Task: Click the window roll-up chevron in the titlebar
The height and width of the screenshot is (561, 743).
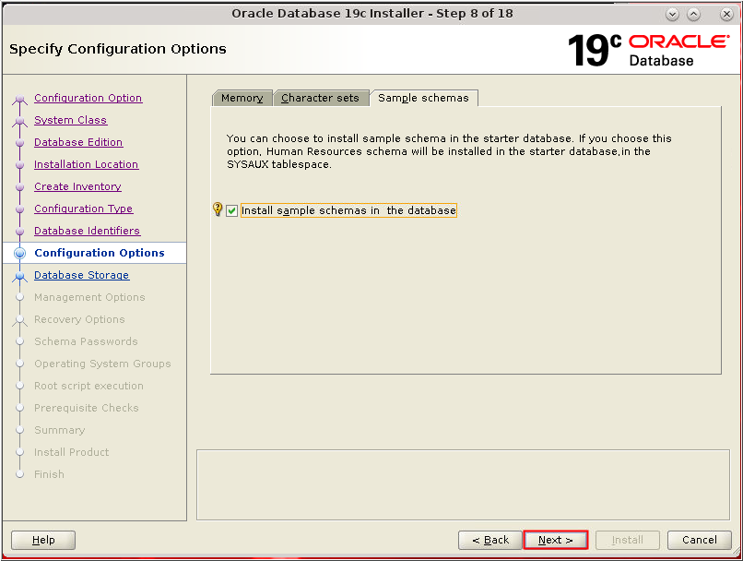Action: coord(692,13)
